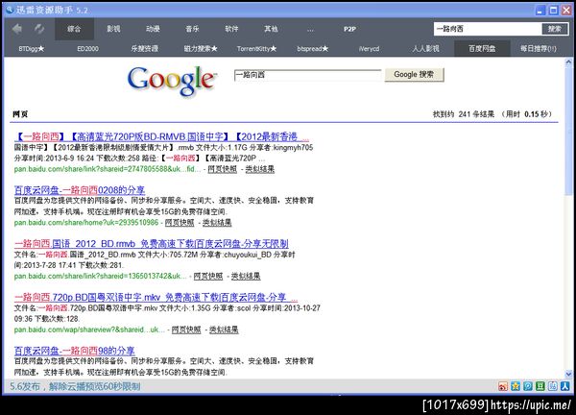
Task: Open the 百度云网盘-一路向西0208的分享 link
Action: click(x=80, y=190)
